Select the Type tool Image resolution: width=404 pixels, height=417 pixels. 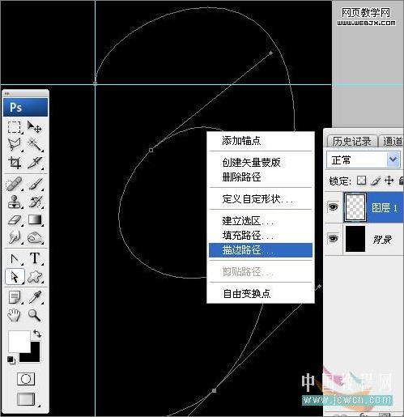[x=35, y=258]
